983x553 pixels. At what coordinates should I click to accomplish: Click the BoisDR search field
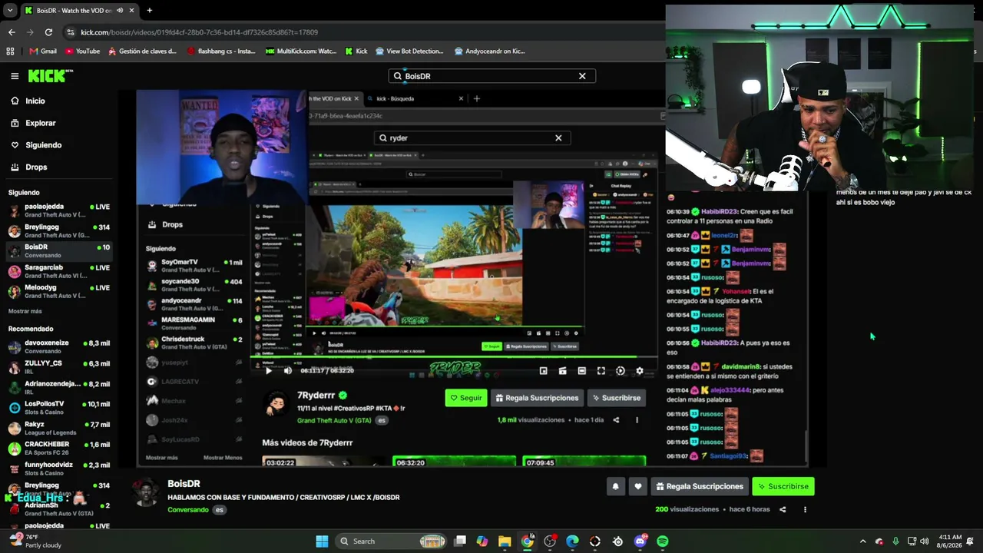pos(491,76)
